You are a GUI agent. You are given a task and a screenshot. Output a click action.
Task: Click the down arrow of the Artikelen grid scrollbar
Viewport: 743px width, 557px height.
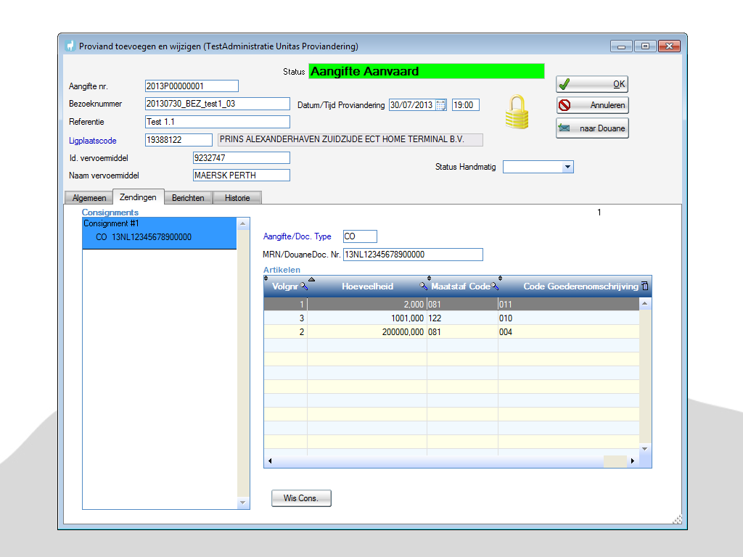point(645,448)
